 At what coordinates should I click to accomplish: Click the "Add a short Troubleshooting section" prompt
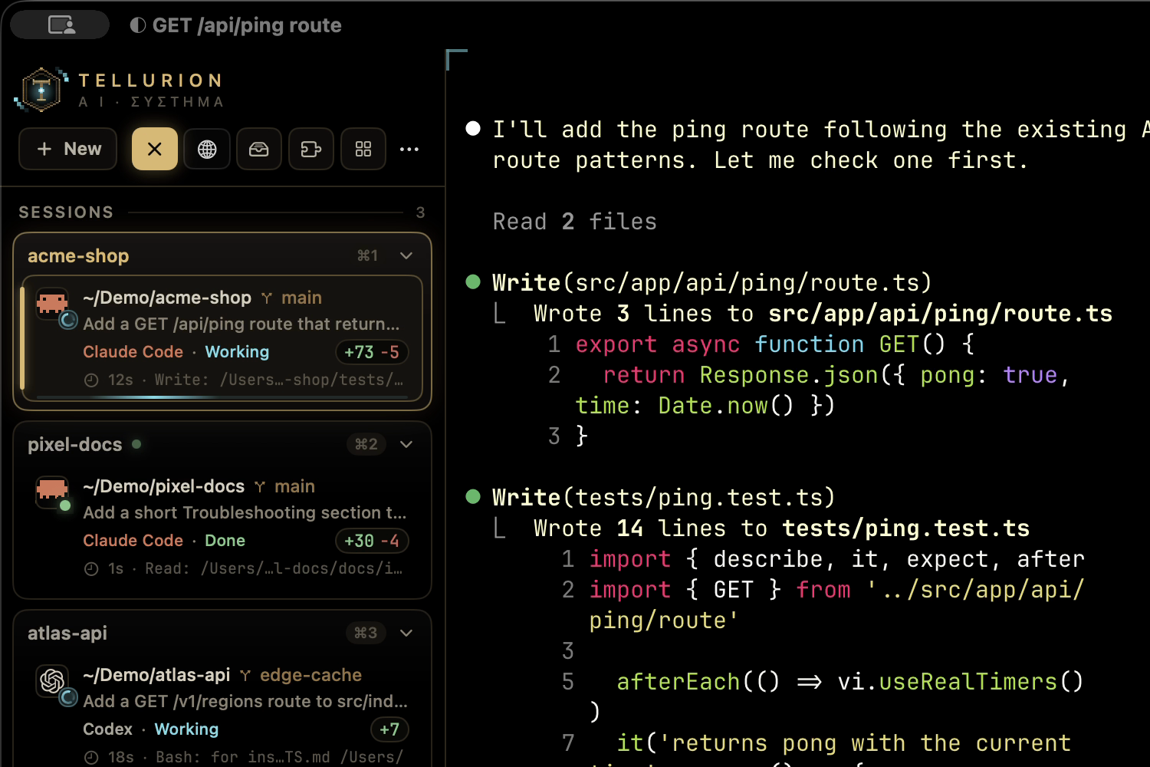pyautogui.click(x=245, y=512)
